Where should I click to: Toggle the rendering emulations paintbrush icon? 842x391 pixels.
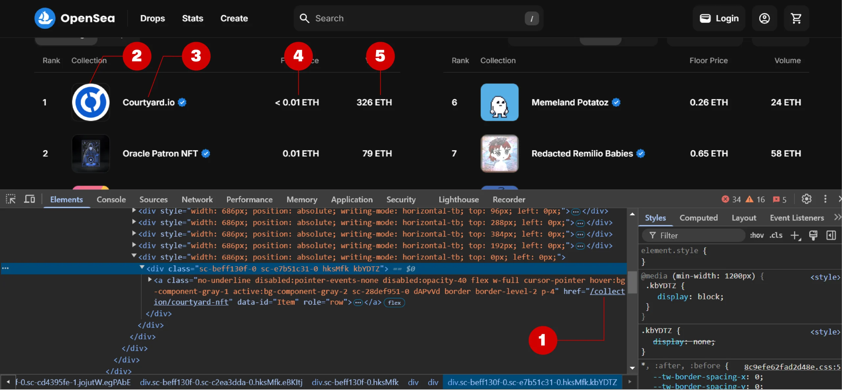pos(813,236)
